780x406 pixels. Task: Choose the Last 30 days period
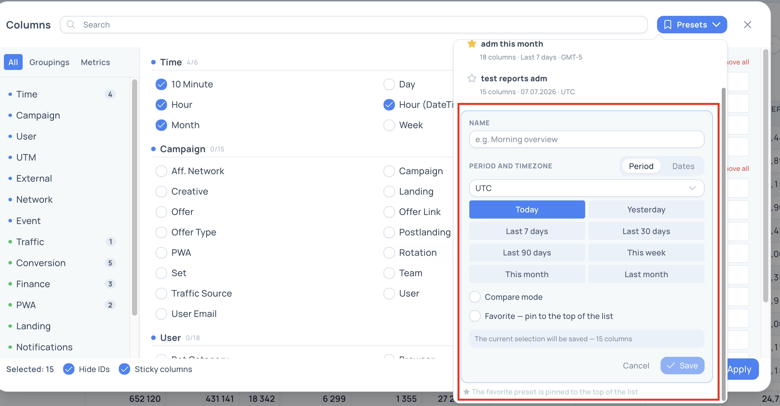coord(646,231)
